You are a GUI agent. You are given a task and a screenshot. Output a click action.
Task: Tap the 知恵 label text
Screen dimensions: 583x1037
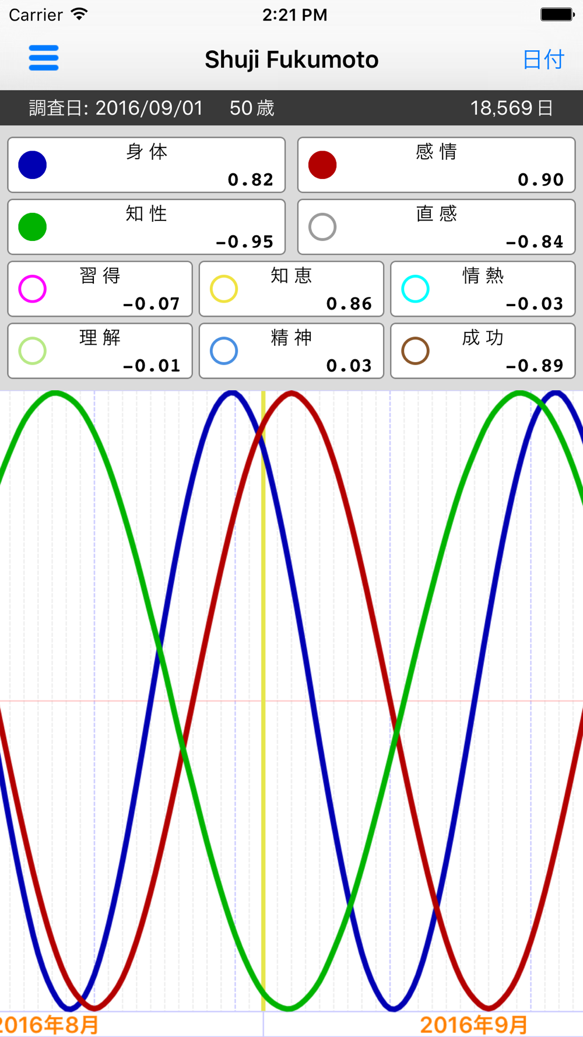[291, 275]
